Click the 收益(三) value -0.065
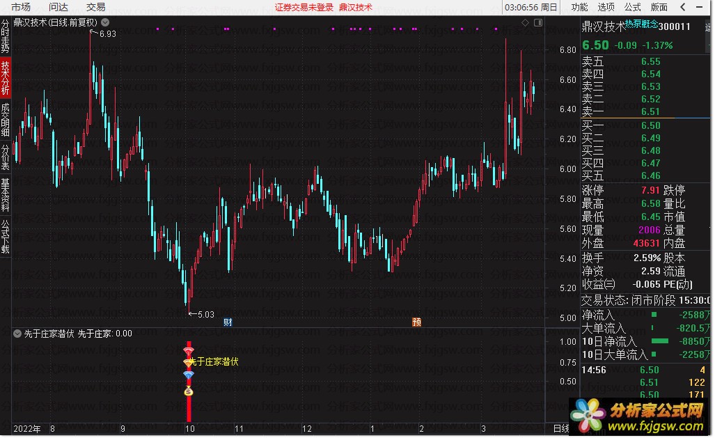The image size is (715, 438). tap(646, 284)
